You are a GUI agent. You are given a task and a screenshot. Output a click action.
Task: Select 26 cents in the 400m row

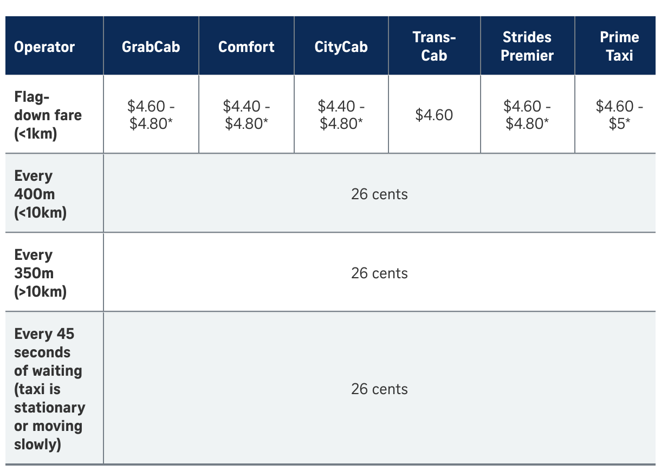tap(379, 194)
